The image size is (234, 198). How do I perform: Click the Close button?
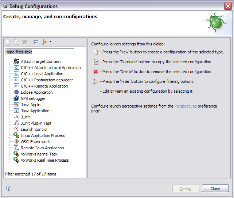point(215,189)
